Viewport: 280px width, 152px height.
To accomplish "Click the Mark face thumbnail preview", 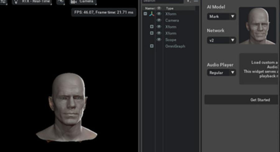I will 257,25.
